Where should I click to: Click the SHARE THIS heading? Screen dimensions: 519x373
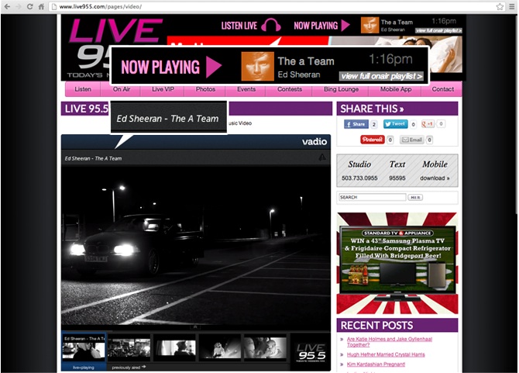[372, 109]
